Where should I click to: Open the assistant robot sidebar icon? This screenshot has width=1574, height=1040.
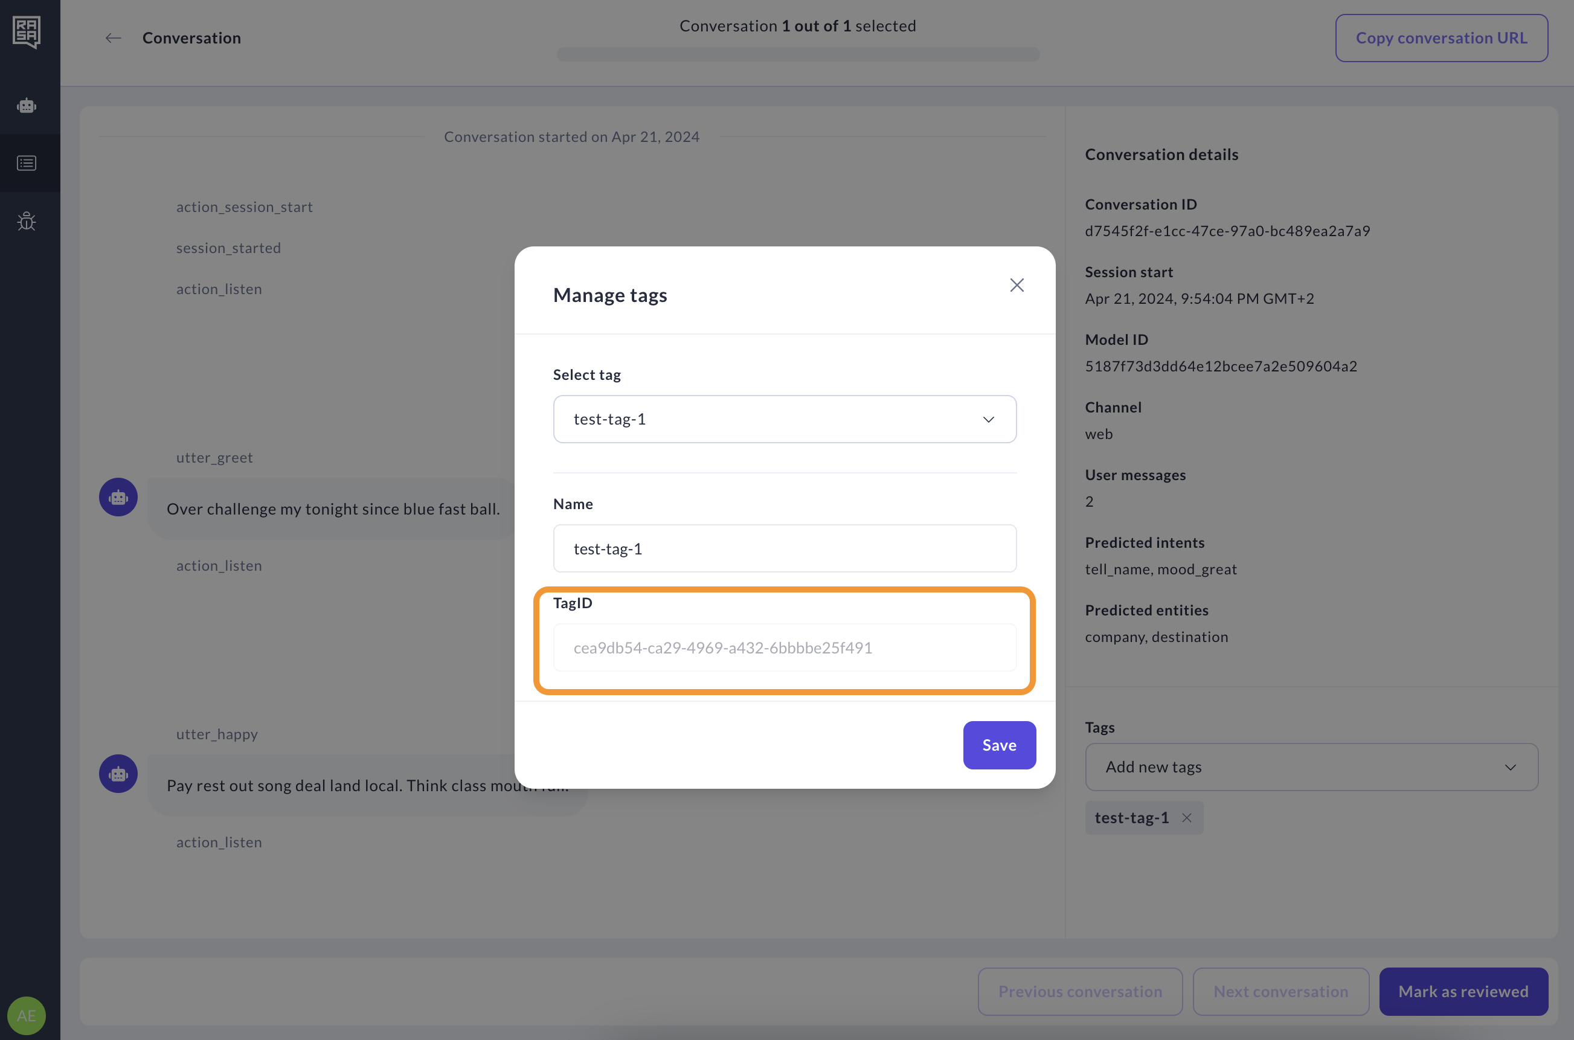27,106
